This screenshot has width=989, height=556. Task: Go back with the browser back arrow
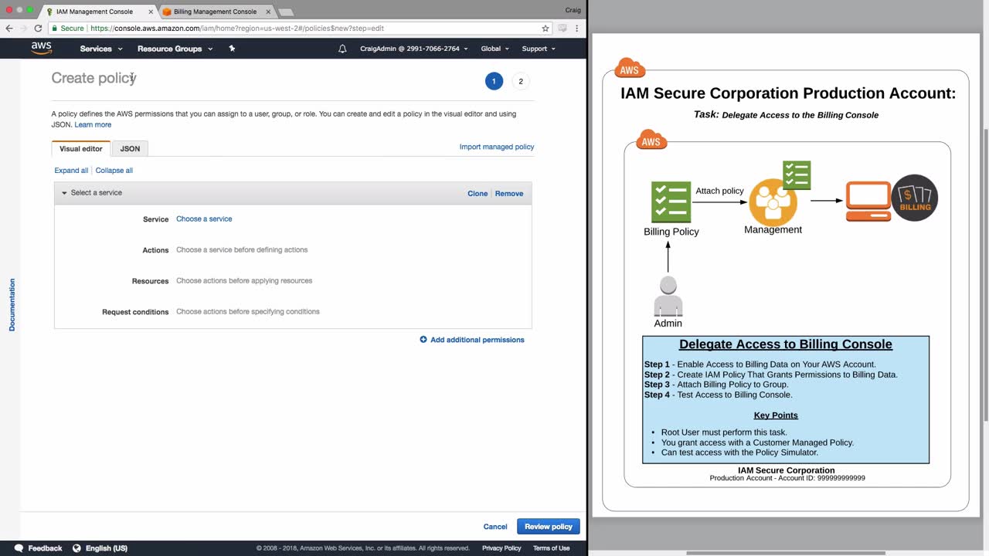(9, 29)
